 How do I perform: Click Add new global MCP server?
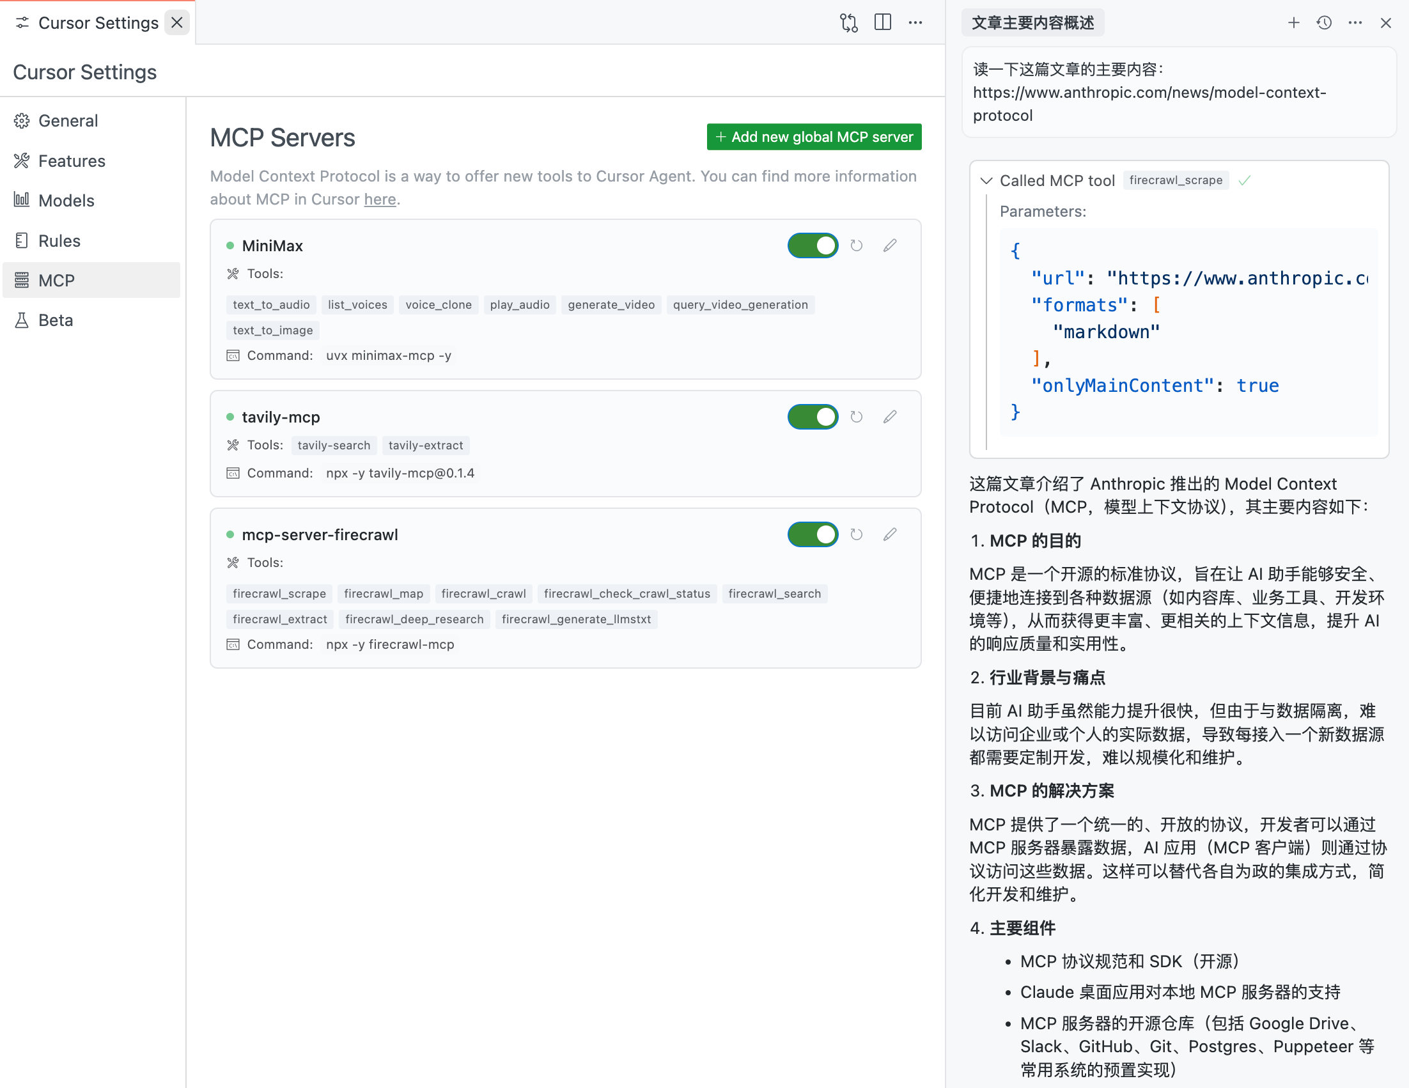click(x=814, y=137)
